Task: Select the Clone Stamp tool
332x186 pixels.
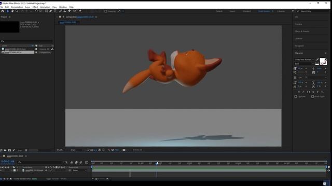Action: pos(65,11)
